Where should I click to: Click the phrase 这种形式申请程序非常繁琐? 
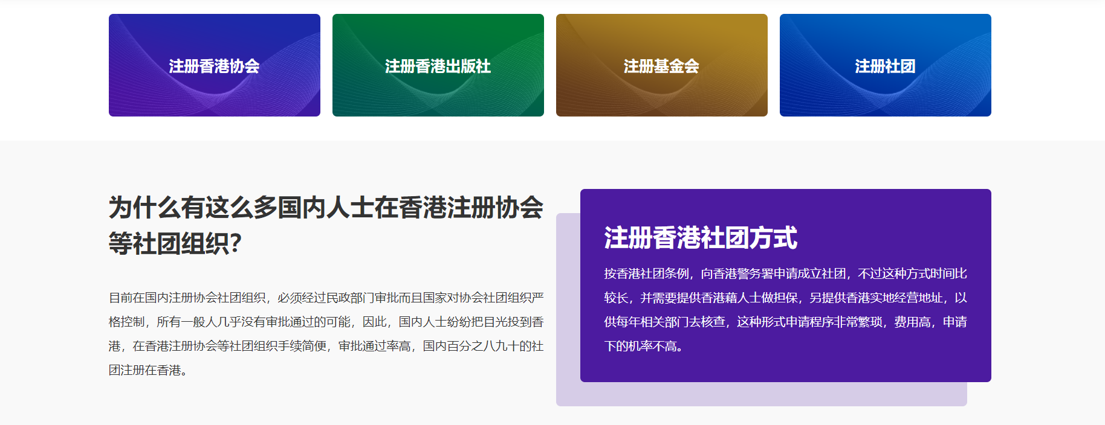[809, 322]
